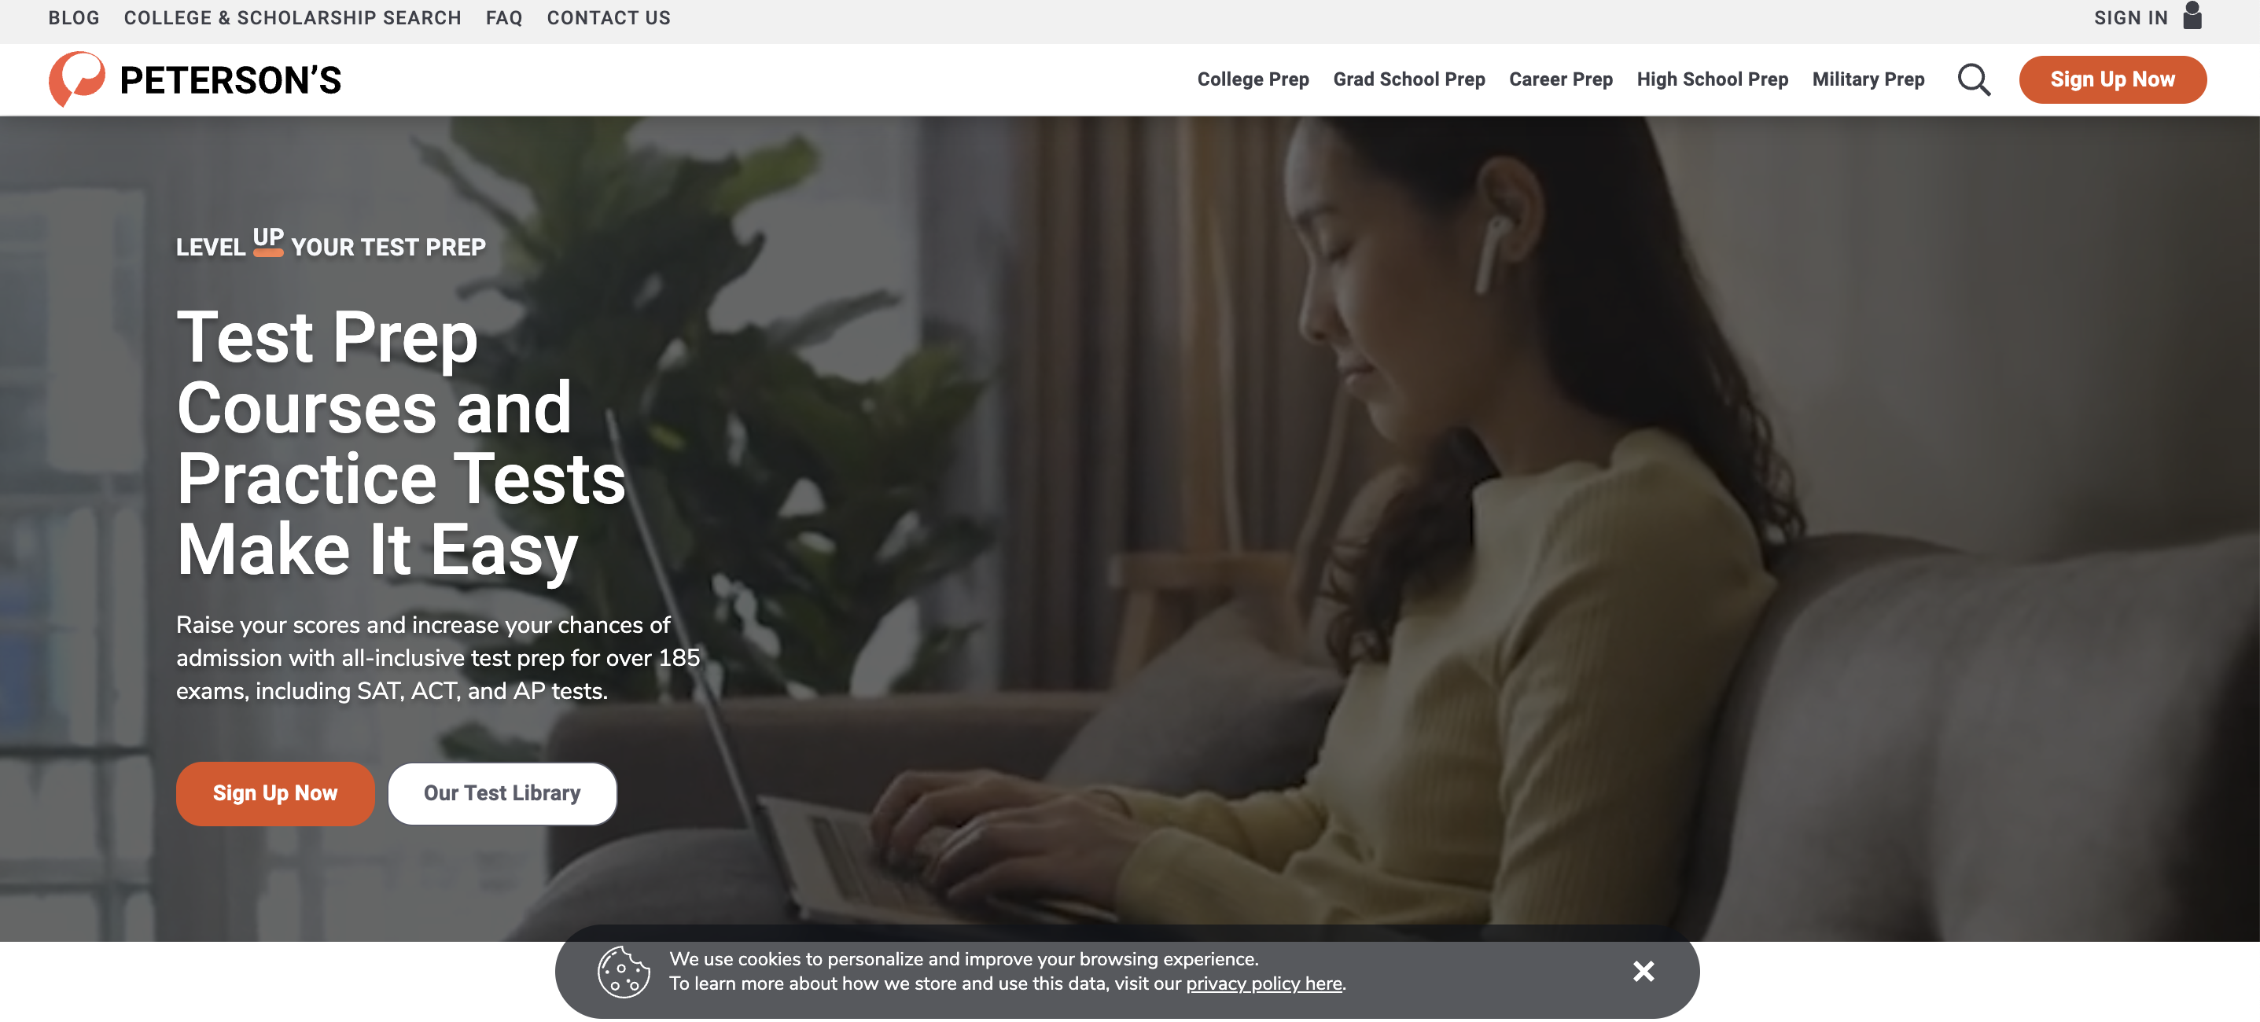The height and width of the screenshot is (1022, 2260).
Task: Open Our Test Library page
Action: [502, 792]
